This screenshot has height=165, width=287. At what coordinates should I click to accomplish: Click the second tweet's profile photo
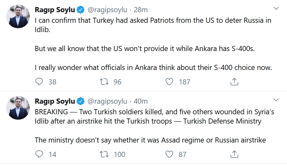click(18, 108)
